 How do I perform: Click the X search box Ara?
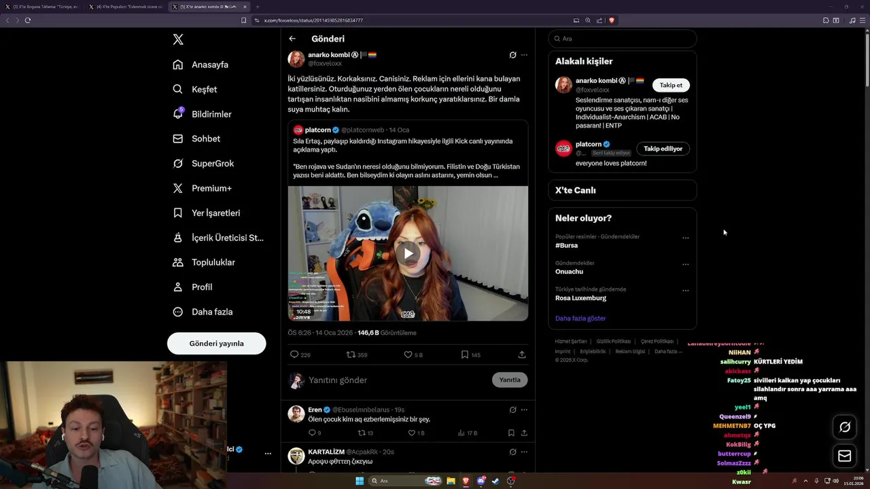[622, 39]
